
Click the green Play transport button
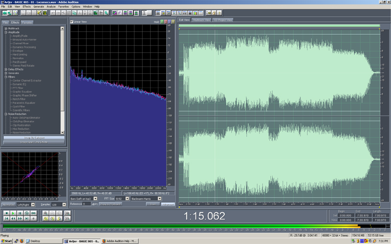13,213
